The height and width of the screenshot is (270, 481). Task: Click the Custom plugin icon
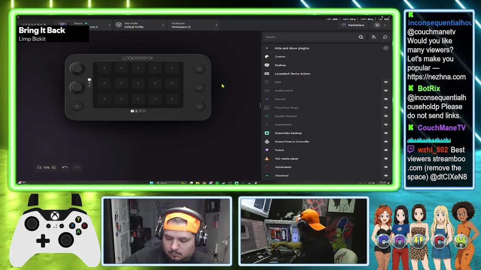pyautogui.click(x=267, y=57)
